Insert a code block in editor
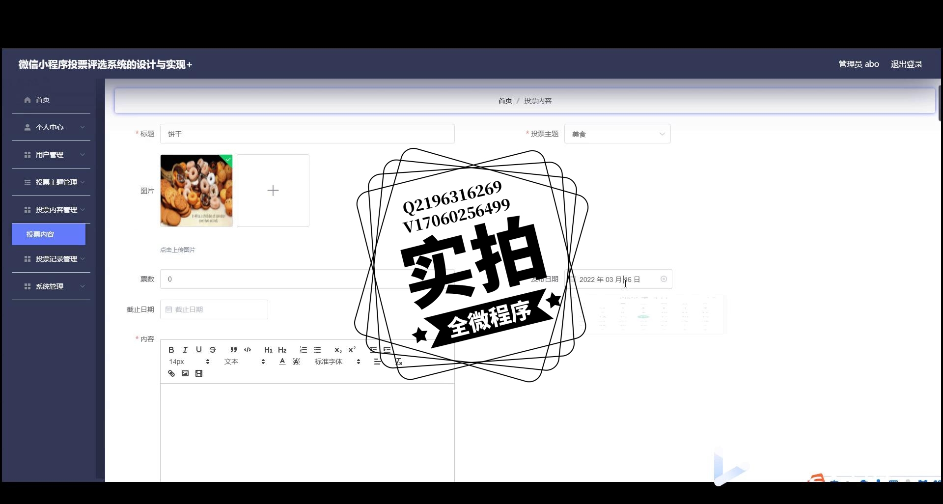943x504 pixels. point(248,350)
